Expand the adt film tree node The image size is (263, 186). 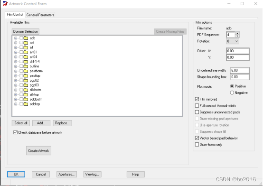(16, 43)
